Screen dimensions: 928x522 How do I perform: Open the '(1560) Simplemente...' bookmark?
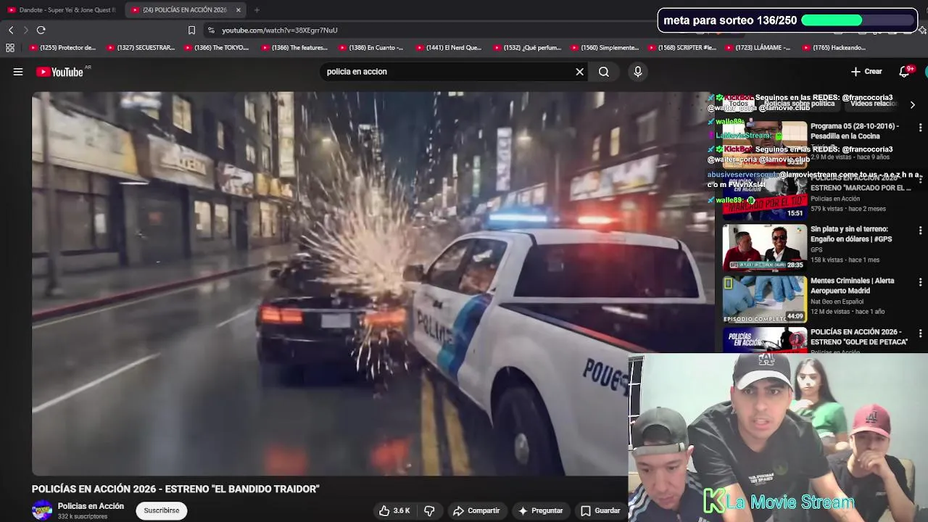[x=604, y=48]
